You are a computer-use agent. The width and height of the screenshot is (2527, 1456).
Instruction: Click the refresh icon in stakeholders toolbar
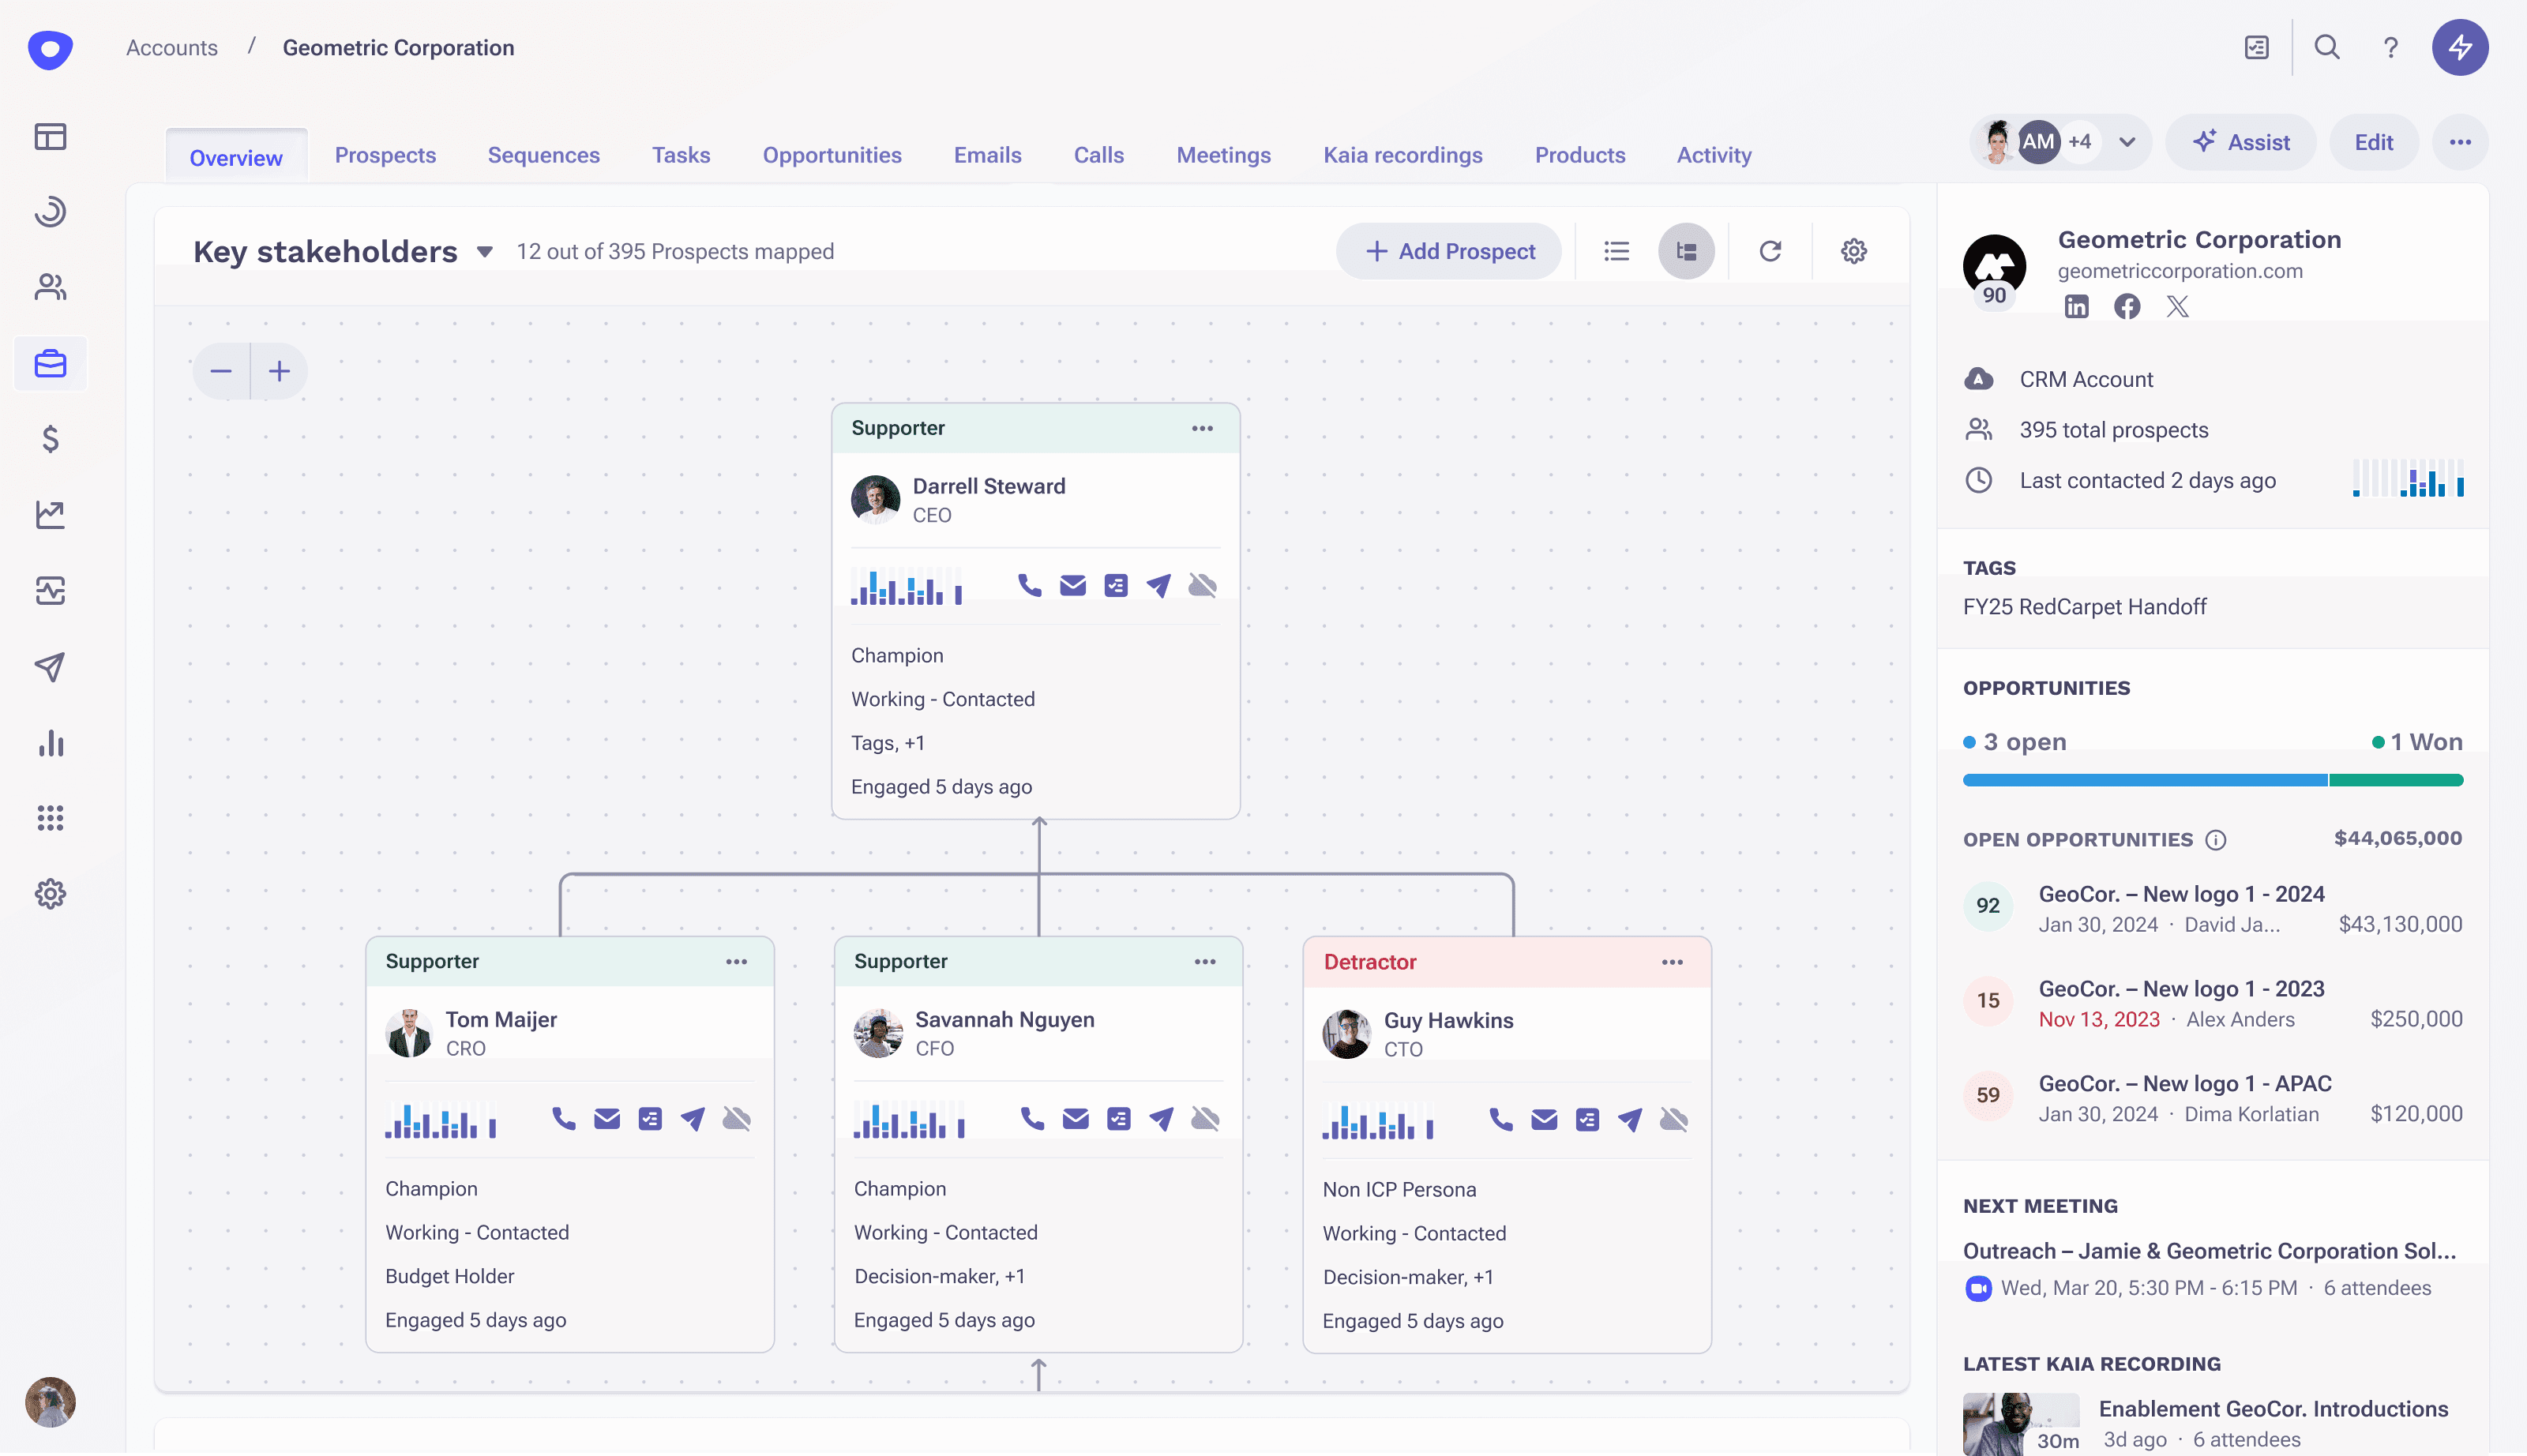1770,251
